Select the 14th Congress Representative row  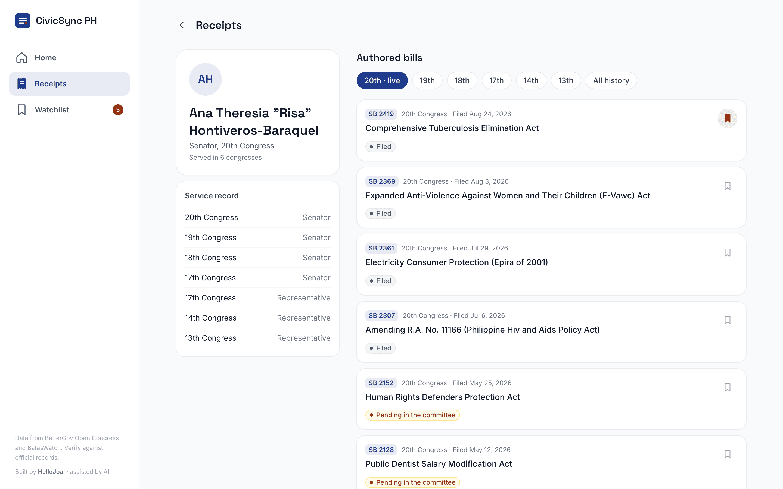257,318
